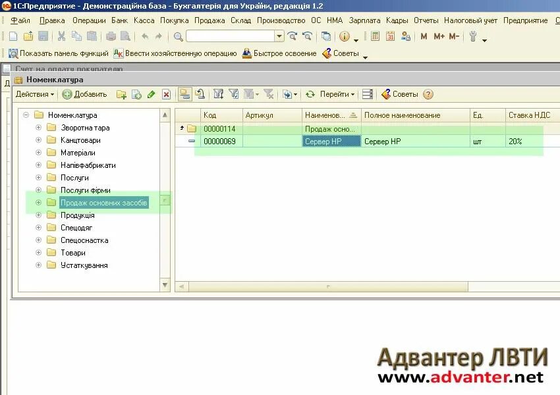The height and width of the screenshot is (395, 560).
Task: Open the Перейти dropdown
Action: click(337, 94)
